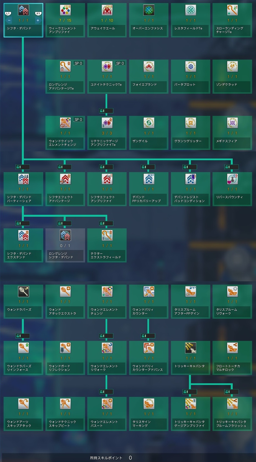
Task: Click the オーバーエンファシス skill icon
Action: point(149,10)
